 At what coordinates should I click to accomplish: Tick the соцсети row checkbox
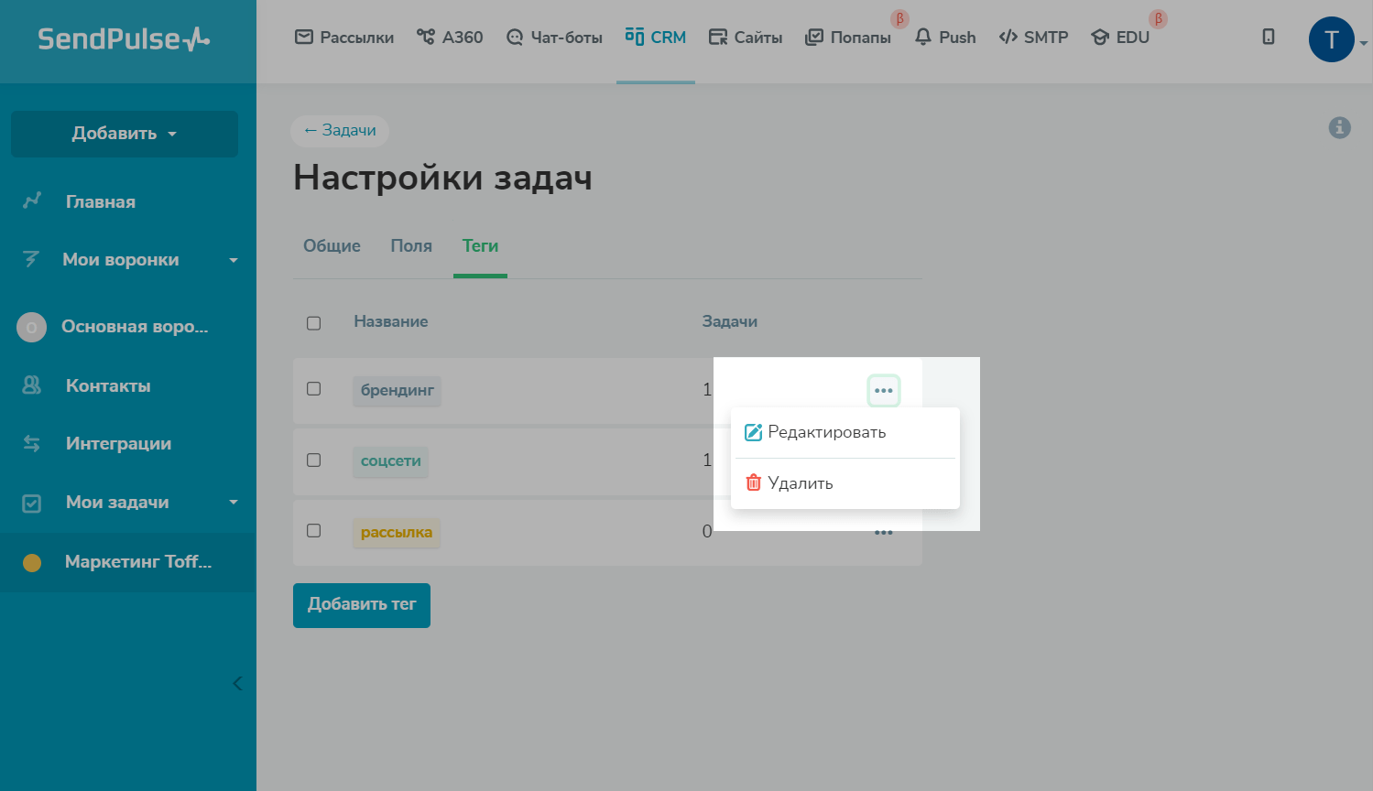[313, 461]
